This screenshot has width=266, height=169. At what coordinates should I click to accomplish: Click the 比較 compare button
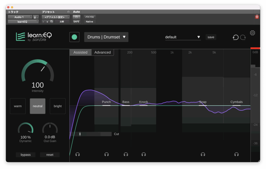pyautogui.click(x=62, y=22)
